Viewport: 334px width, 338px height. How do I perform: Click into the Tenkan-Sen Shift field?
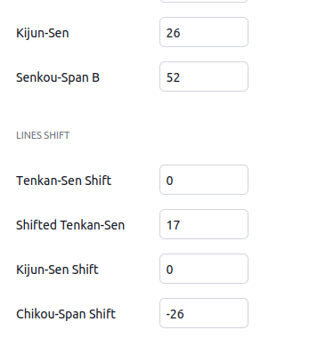point(204,180)
